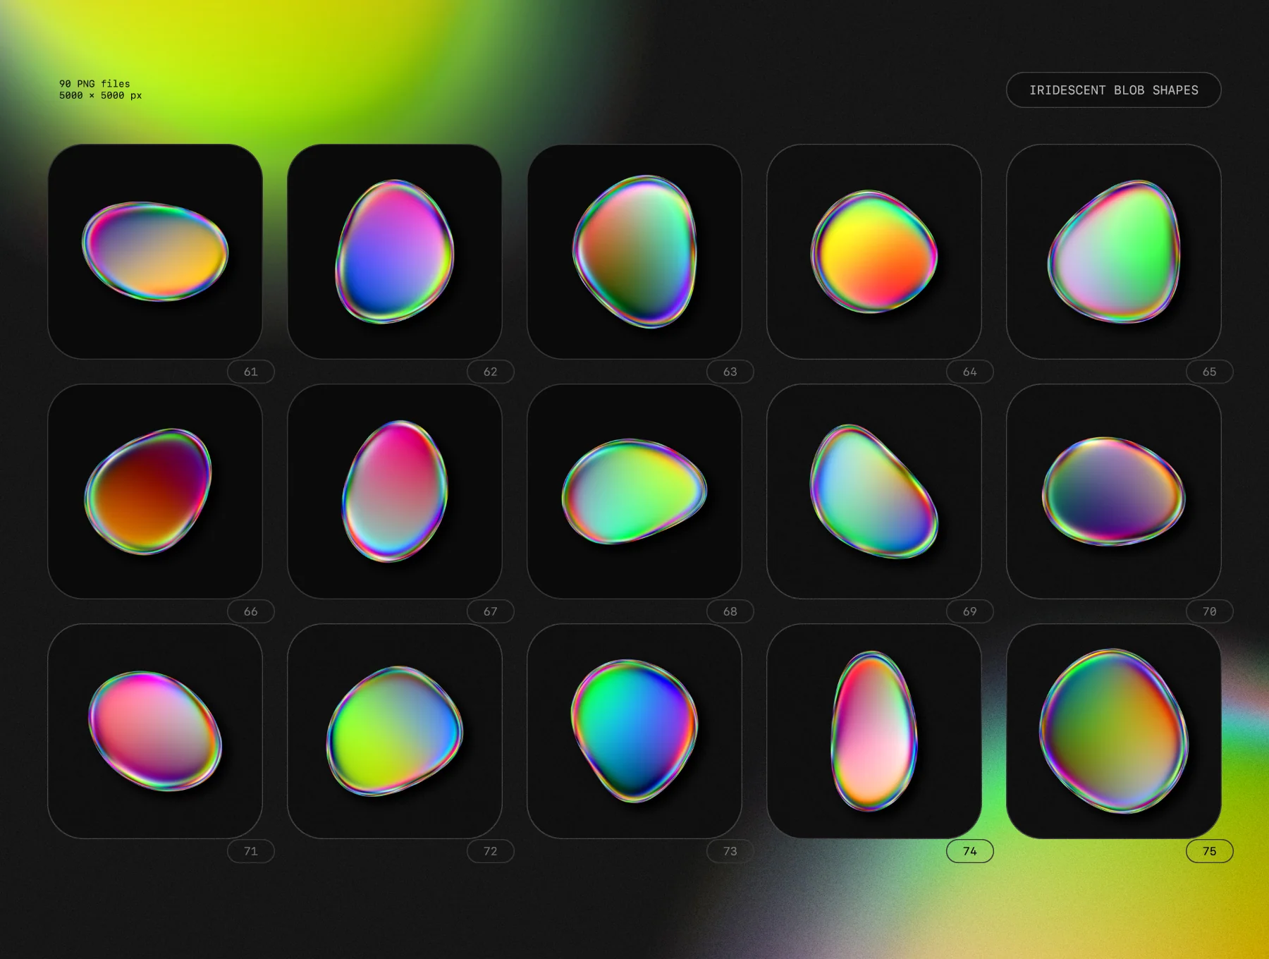This screenshot has height=959, width=1269.
Task: Select blob thumbnail 61
Action: pos(155,252)
